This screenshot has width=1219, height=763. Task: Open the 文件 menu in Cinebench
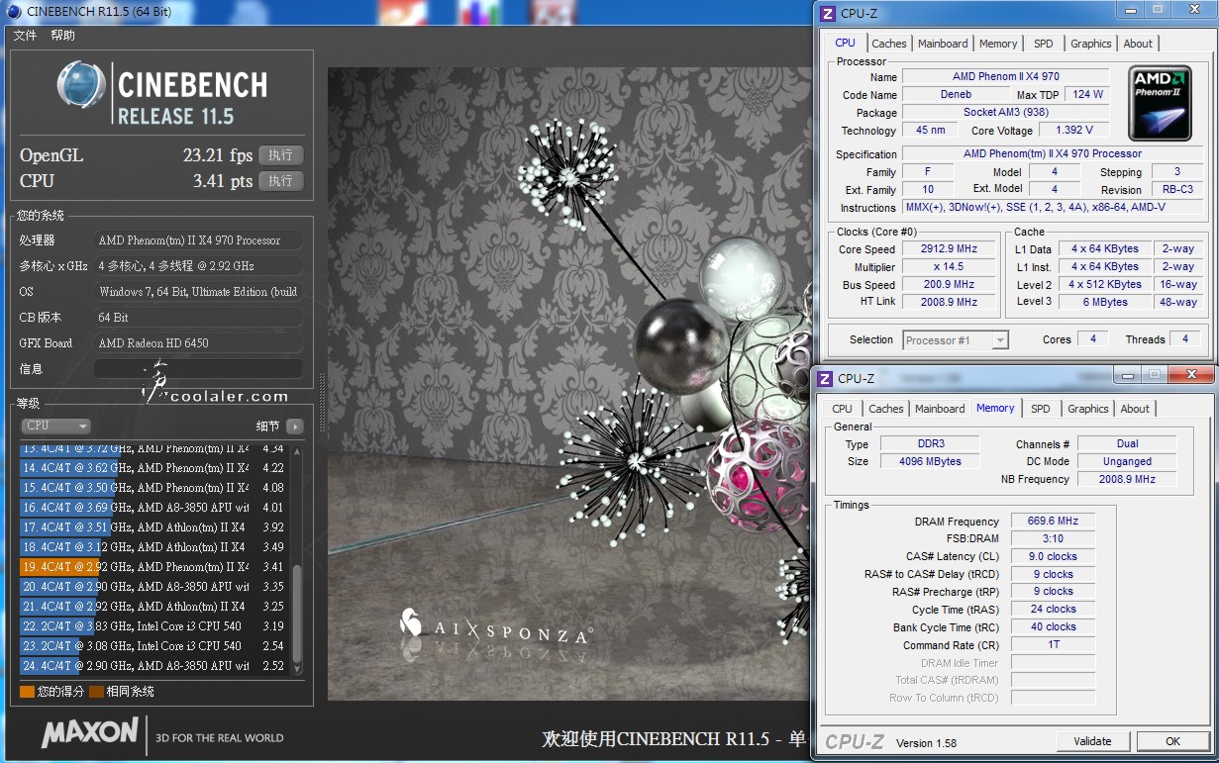(x=25, y=36)
